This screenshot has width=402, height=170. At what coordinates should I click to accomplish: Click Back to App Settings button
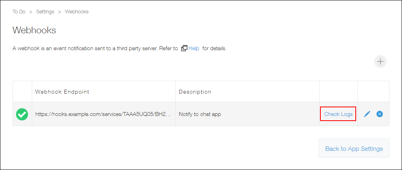[354, 148]
